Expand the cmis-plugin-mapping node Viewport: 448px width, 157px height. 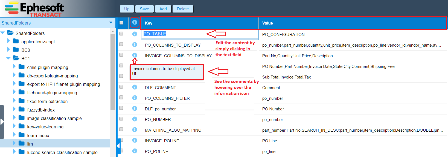(14, 67)
